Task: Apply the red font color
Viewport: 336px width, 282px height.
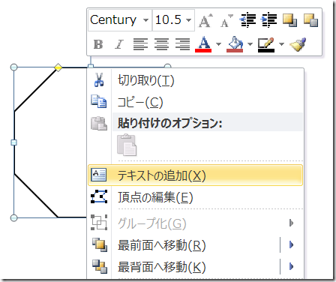Action: 203,44
